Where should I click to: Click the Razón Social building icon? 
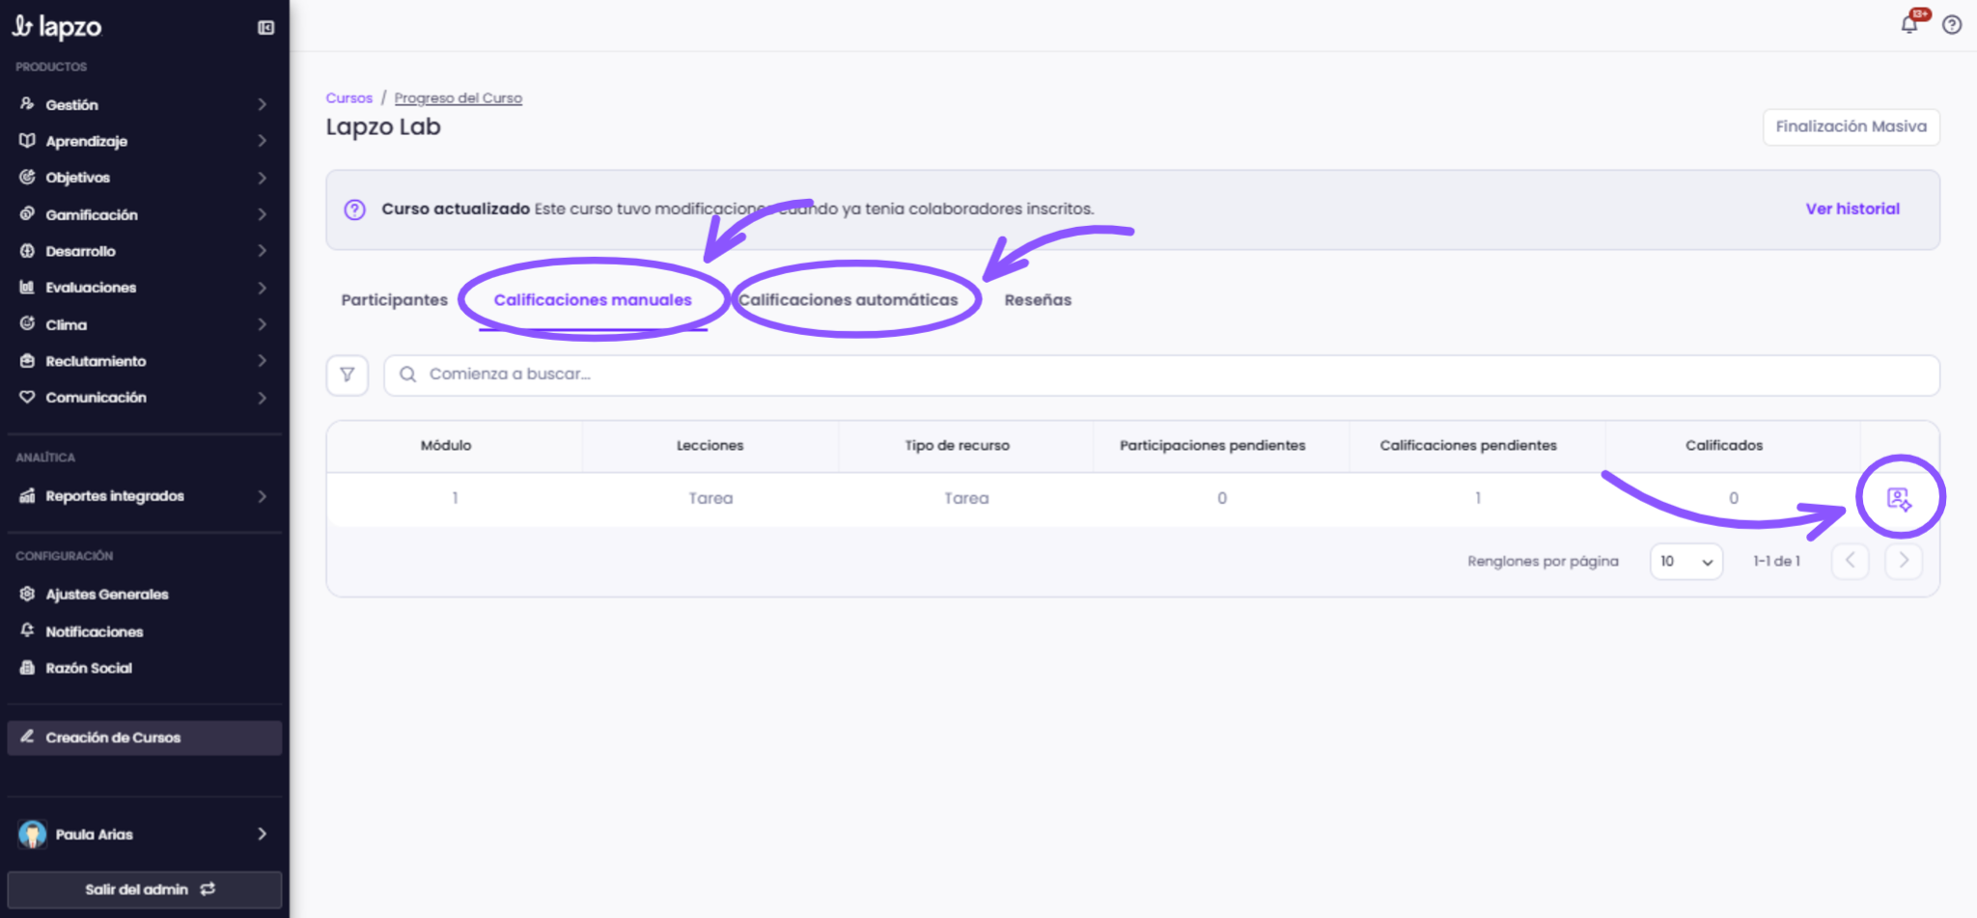click(27, 667)
